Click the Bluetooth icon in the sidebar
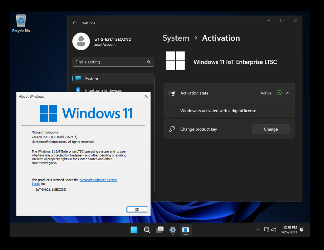 (78, 90)
